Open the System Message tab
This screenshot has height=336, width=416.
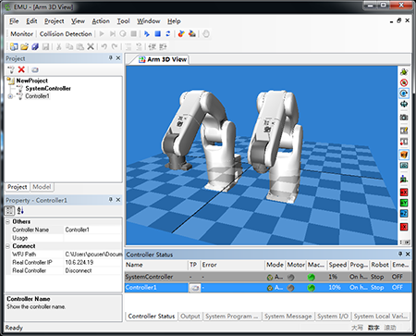(x=288, y=317)
